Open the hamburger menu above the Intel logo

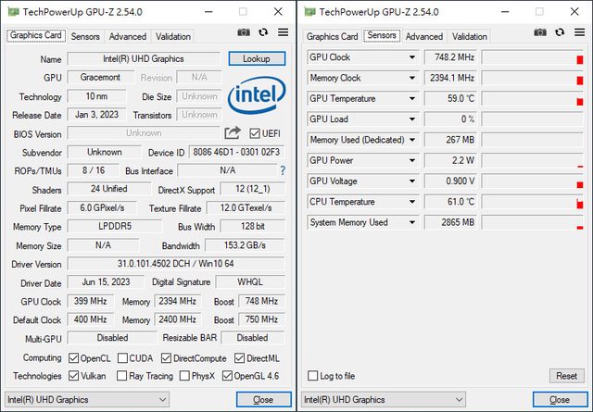coord(283,32)
